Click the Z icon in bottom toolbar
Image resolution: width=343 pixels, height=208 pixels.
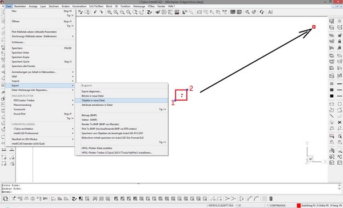point(242,199)
